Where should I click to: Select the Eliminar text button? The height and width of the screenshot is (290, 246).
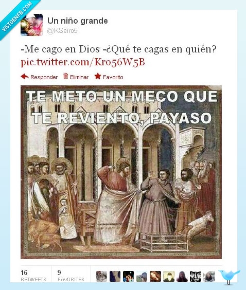[79, 77]
